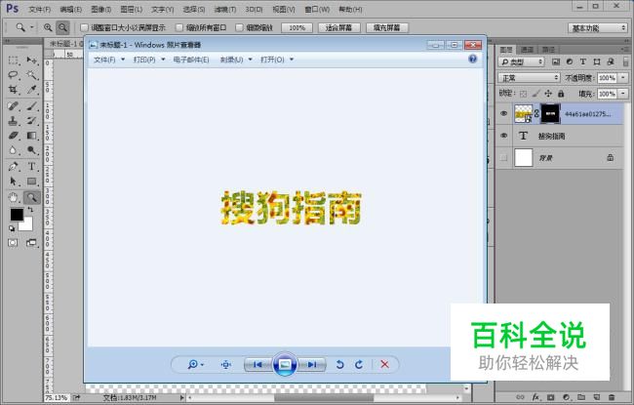The image size is (634, 405).
Task: Open Photo Viewer help icon
Action: click(472, 60)
